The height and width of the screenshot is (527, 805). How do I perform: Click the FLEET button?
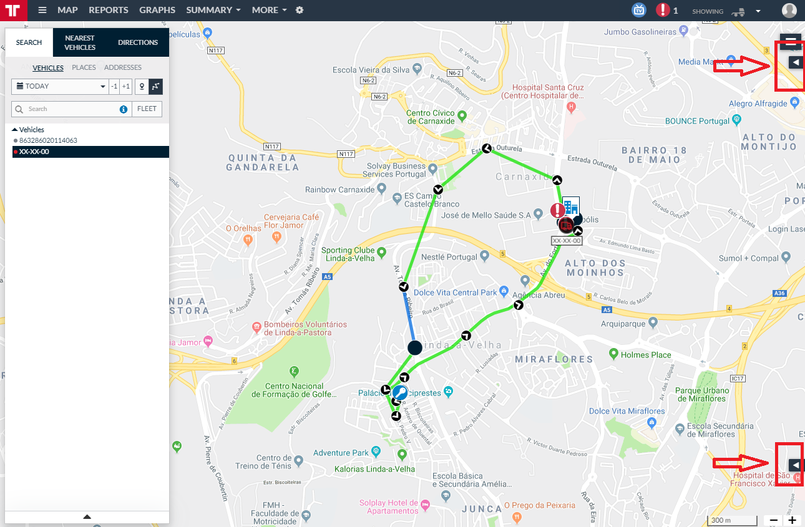(147, 109)
